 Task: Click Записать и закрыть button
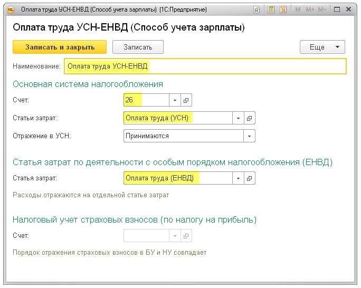60,47
